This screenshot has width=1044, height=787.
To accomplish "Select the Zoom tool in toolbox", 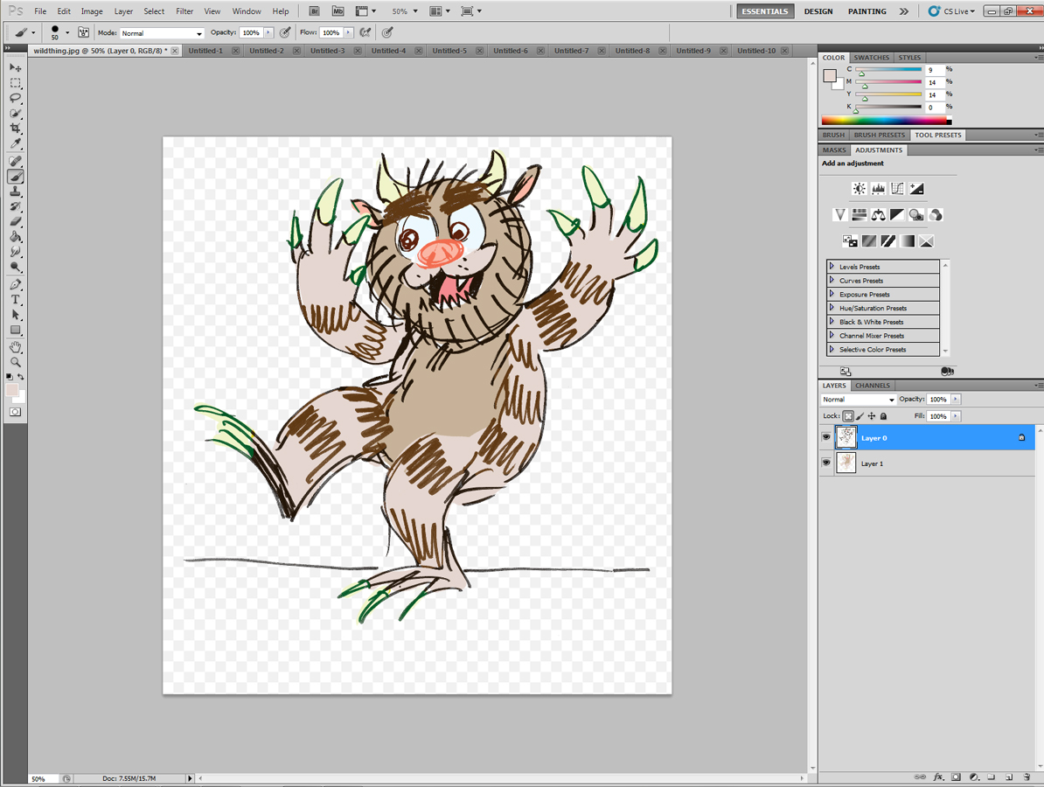I will (x=16, y=362).
